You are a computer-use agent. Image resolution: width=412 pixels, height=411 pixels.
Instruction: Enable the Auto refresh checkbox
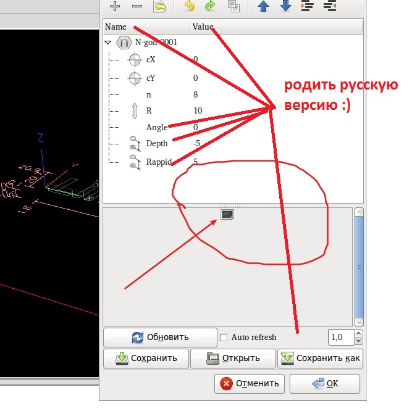pos(224,338)
